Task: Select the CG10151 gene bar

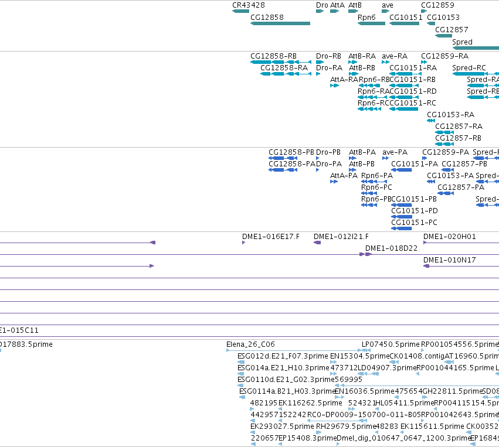Action: coord(404,23)
